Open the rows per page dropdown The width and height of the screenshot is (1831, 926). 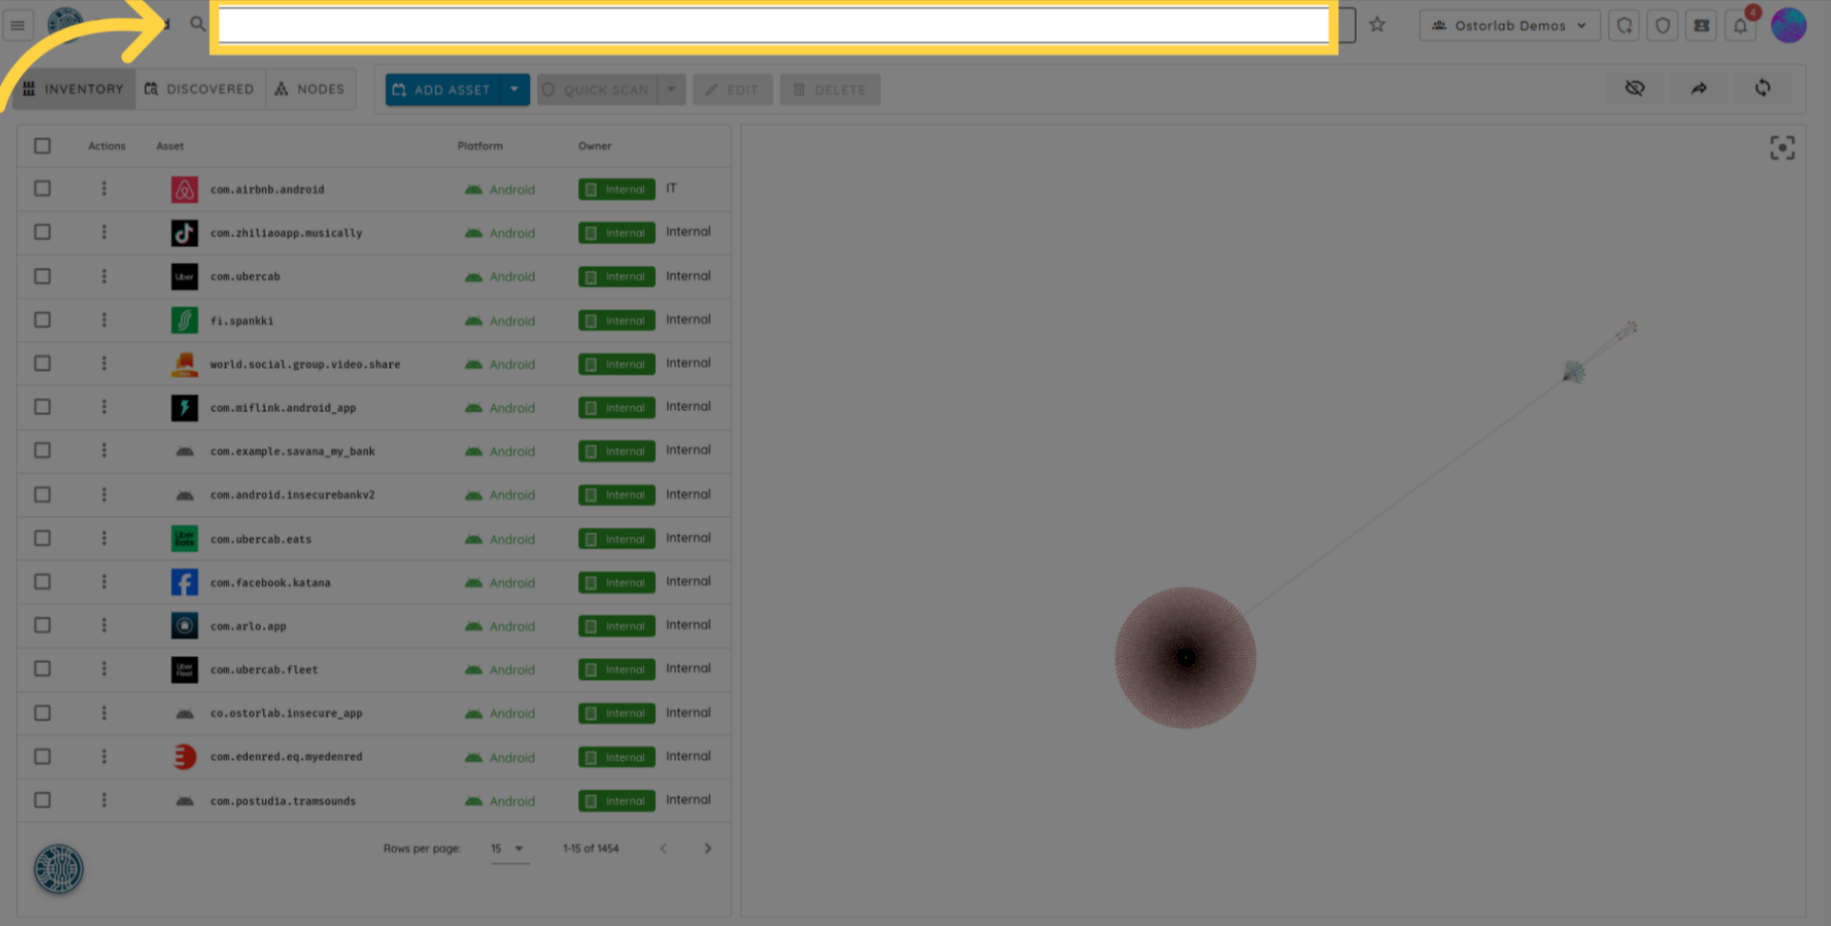pos(509,849)
